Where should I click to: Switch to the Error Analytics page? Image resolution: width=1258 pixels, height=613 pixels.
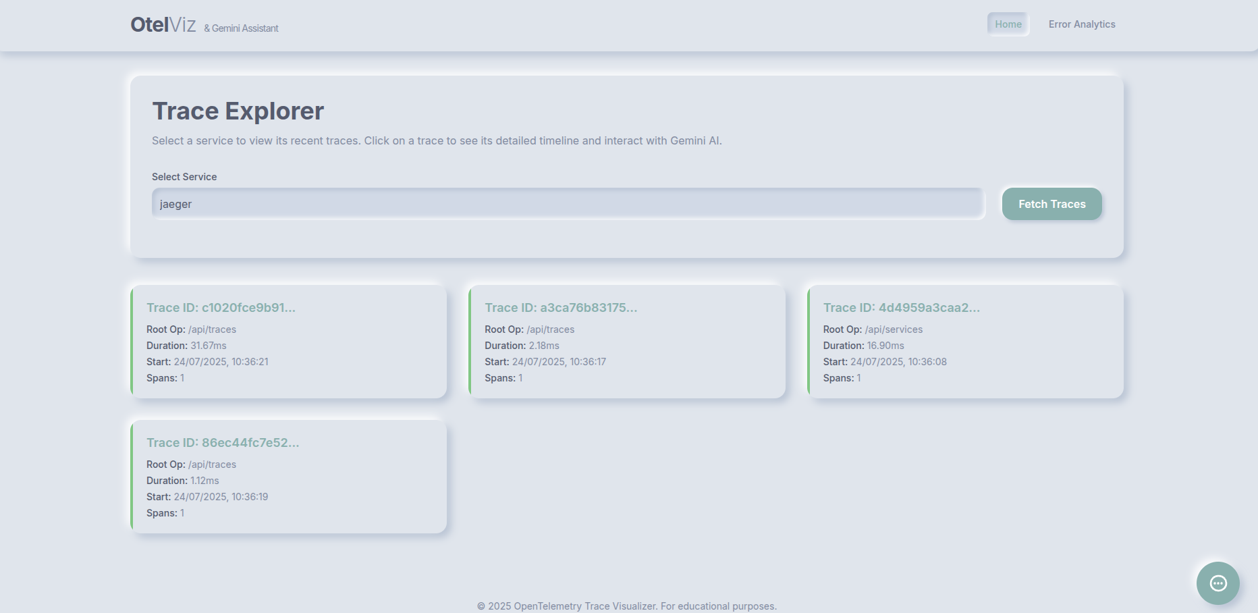click(x=1082, y=24)
